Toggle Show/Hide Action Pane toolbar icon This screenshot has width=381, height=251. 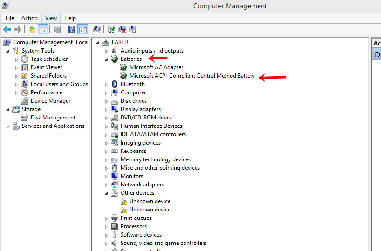tap(82, 30)
